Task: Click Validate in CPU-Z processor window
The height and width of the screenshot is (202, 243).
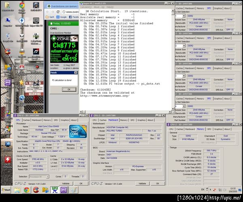Action: pos(66,183)
